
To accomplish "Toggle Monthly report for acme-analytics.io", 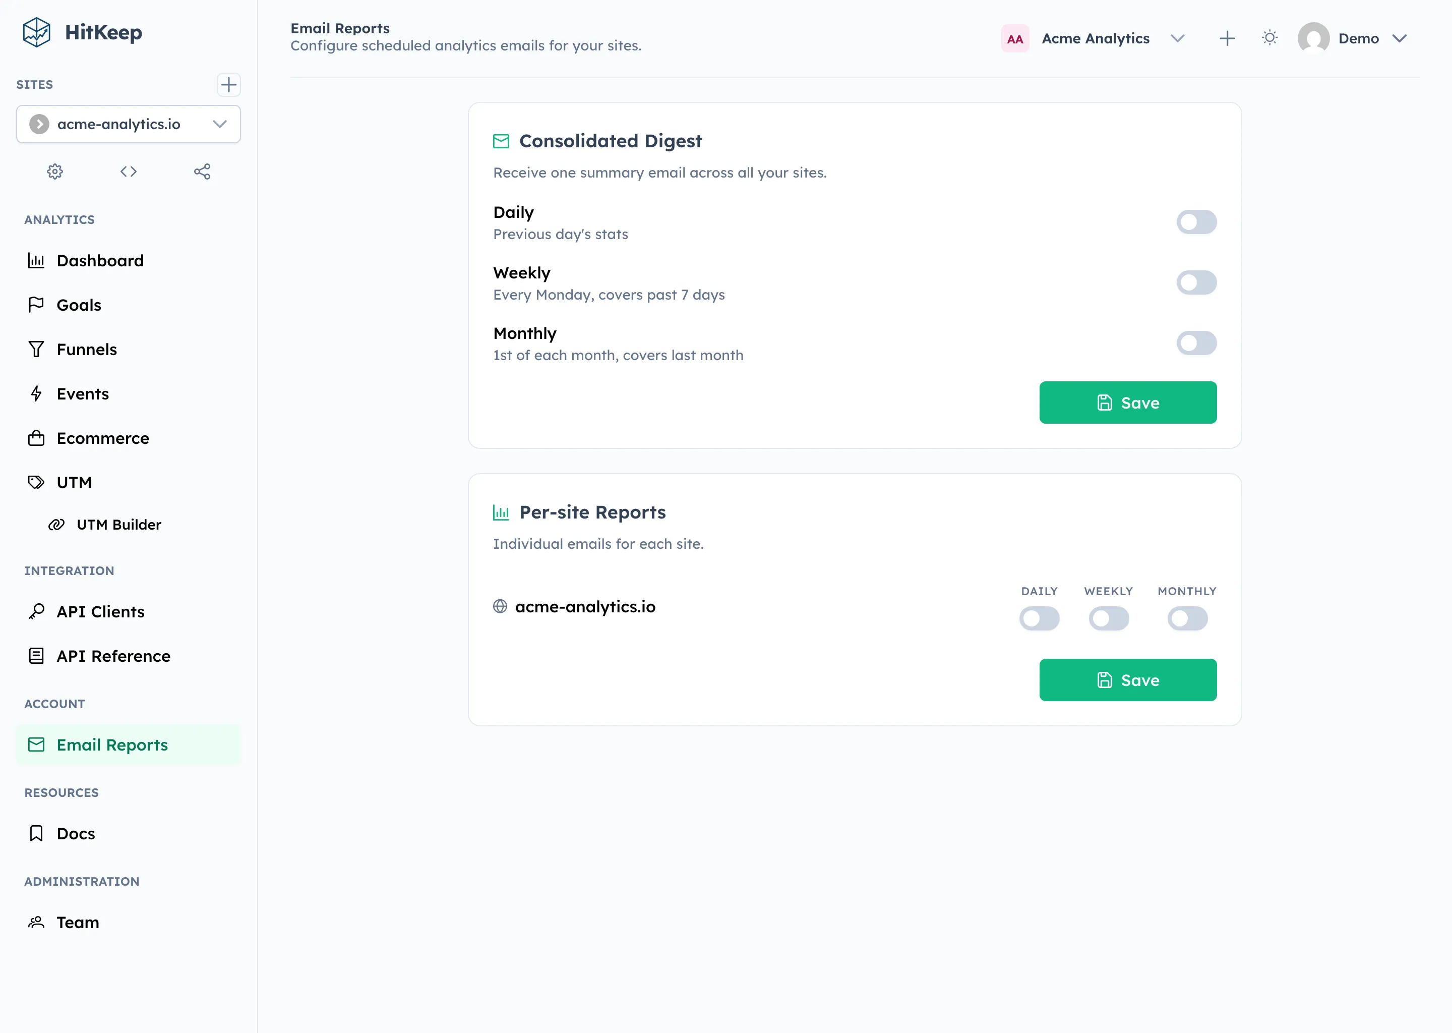I will point(1187,618).
